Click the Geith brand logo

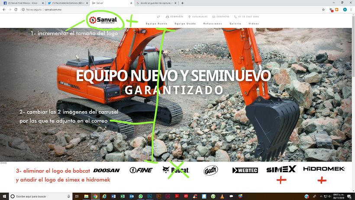pos(211,170)
